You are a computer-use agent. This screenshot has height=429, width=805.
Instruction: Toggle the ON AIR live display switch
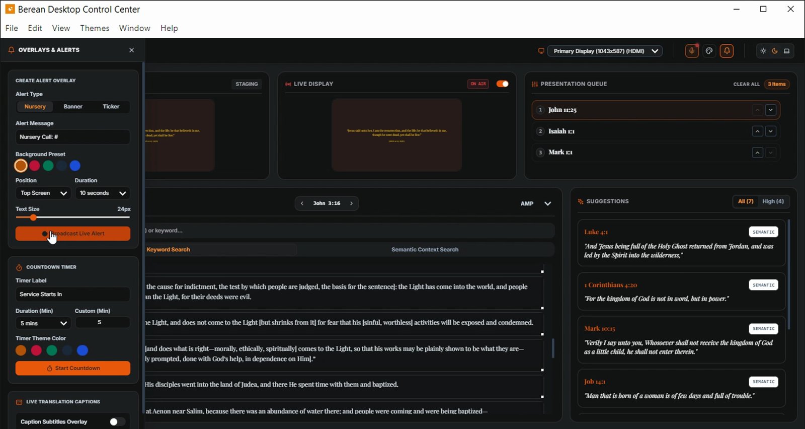coord(502,84)
